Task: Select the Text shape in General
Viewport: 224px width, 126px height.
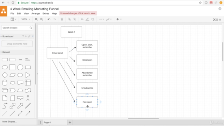Action: coord(20,59)
